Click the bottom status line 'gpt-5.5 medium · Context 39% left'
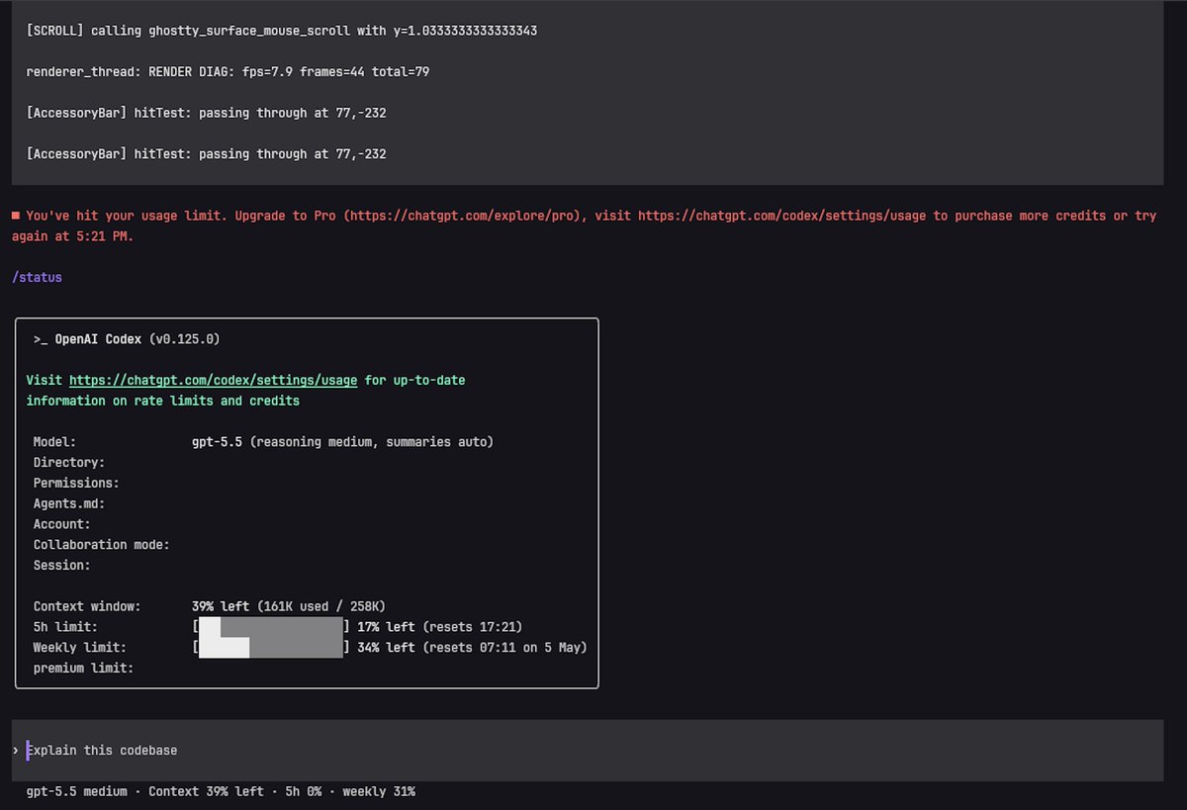This screenshot has width=1187, height=810. click(221, 792)
